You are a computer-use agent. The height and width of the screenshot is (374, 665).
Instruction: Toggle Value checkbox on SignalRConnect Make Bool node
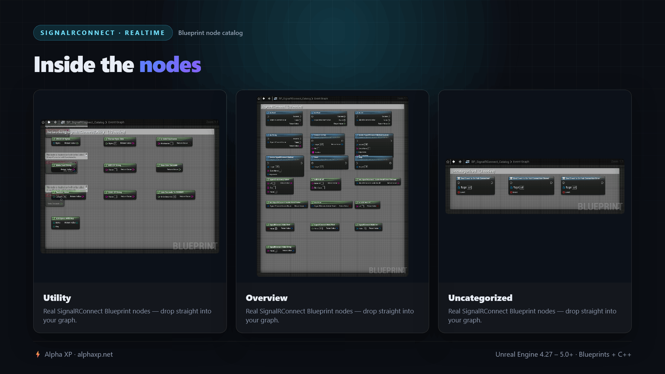point(276,229)
